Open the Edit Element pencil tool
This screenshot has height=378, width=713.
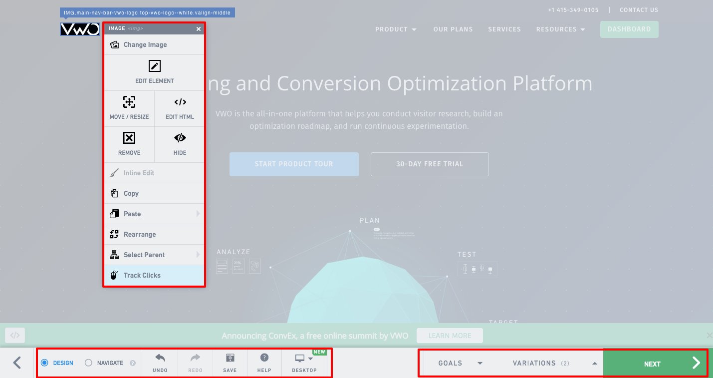click(154, 72)
